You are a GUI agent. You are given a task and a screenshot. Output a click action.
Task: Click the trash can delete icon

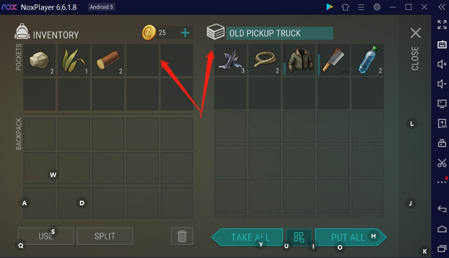(x=182, y=236)
